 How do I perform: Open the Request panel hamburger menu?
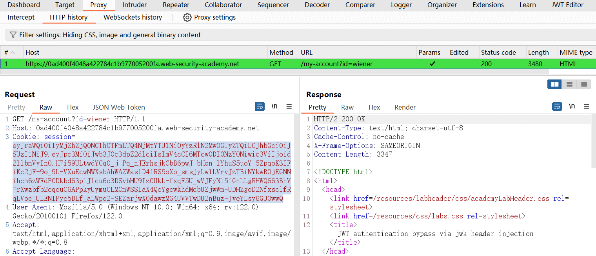289,106
